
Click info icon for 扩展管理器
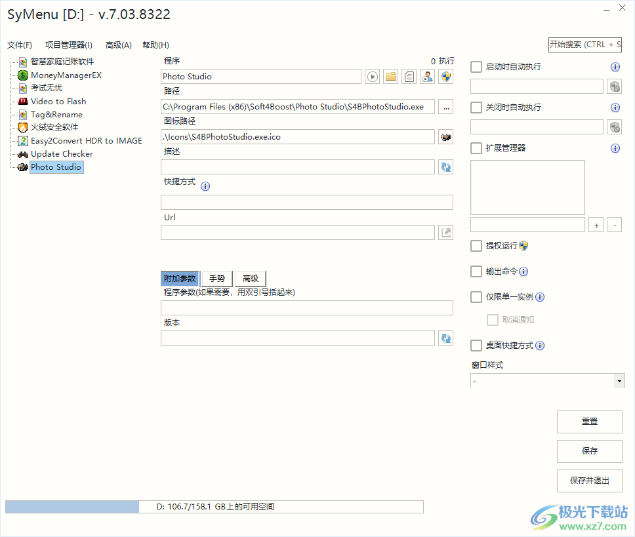pos(615,148)
